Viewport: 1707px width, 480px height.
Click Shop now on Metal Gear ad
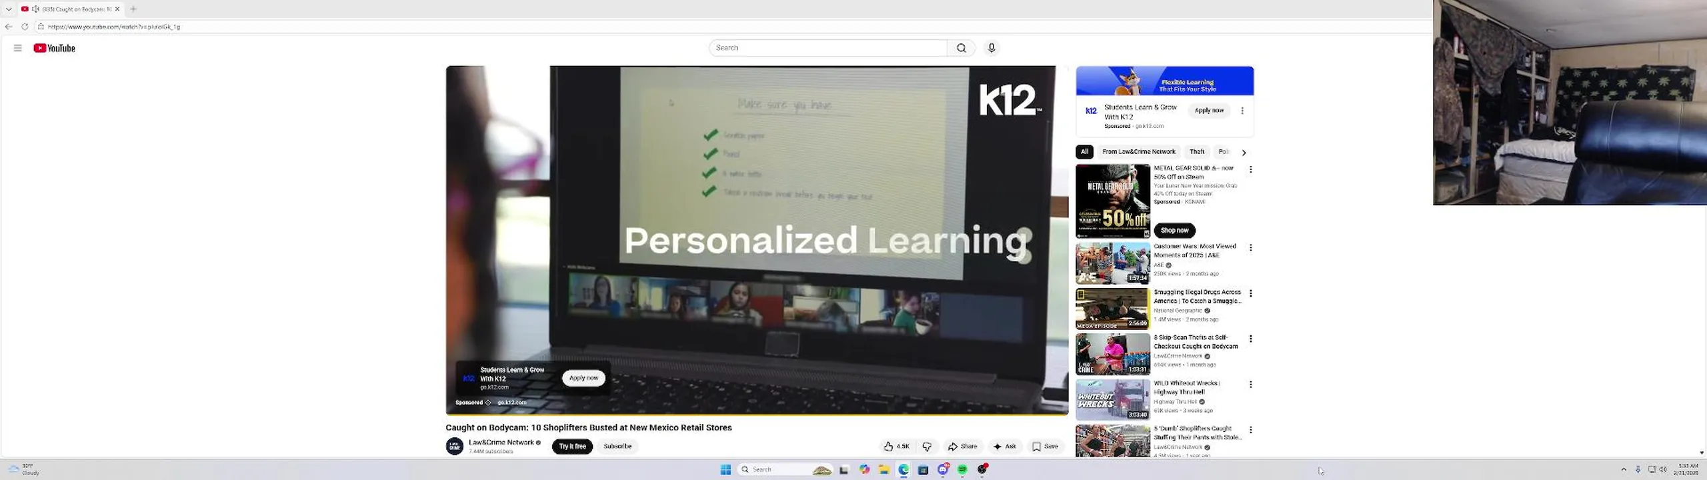tap(1174, 231)
